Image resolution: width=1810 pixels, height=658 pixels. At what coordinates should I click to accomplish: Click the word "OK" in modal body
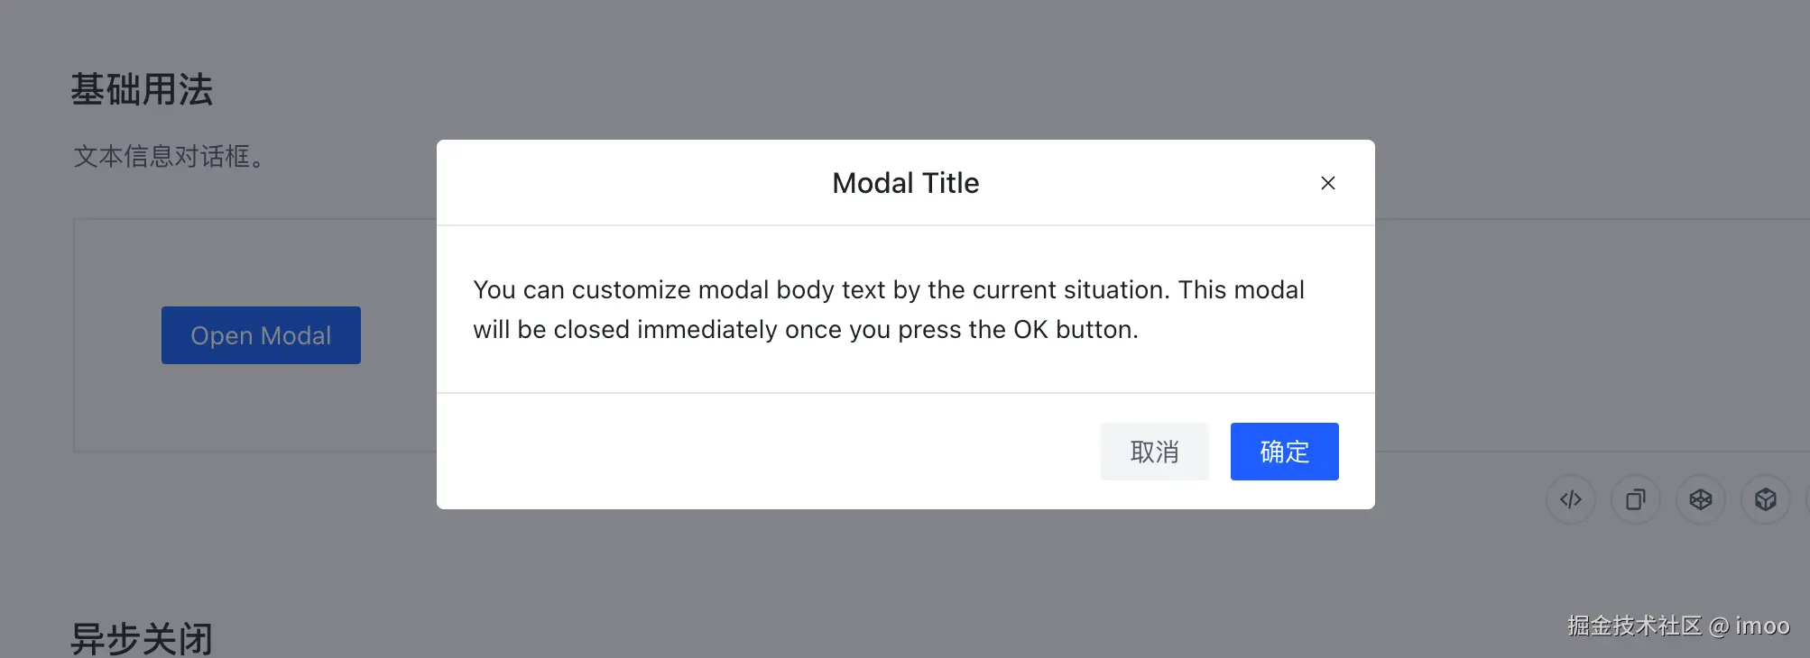(1030, 330)
